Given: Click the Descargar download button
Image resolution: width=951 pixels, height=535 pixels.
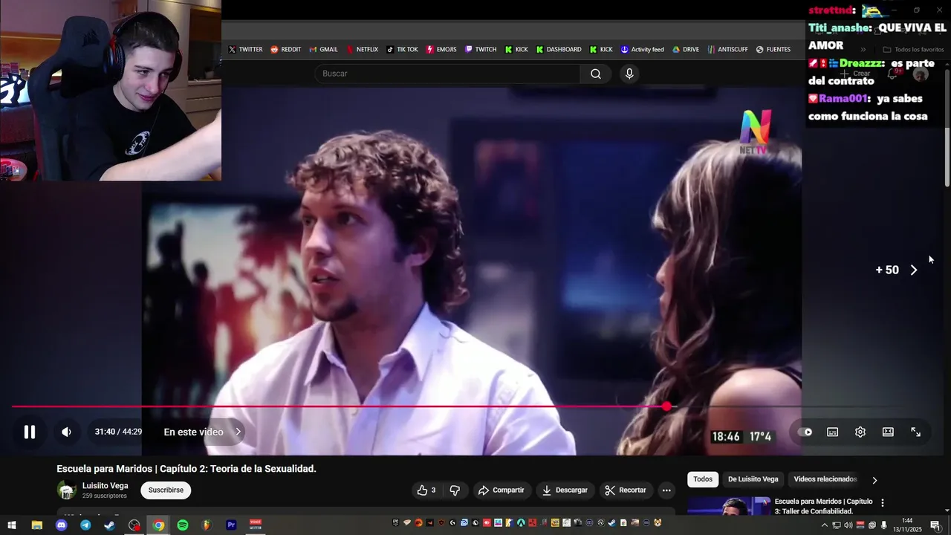Looking at the screenshot, I should [x=565, y=490].
